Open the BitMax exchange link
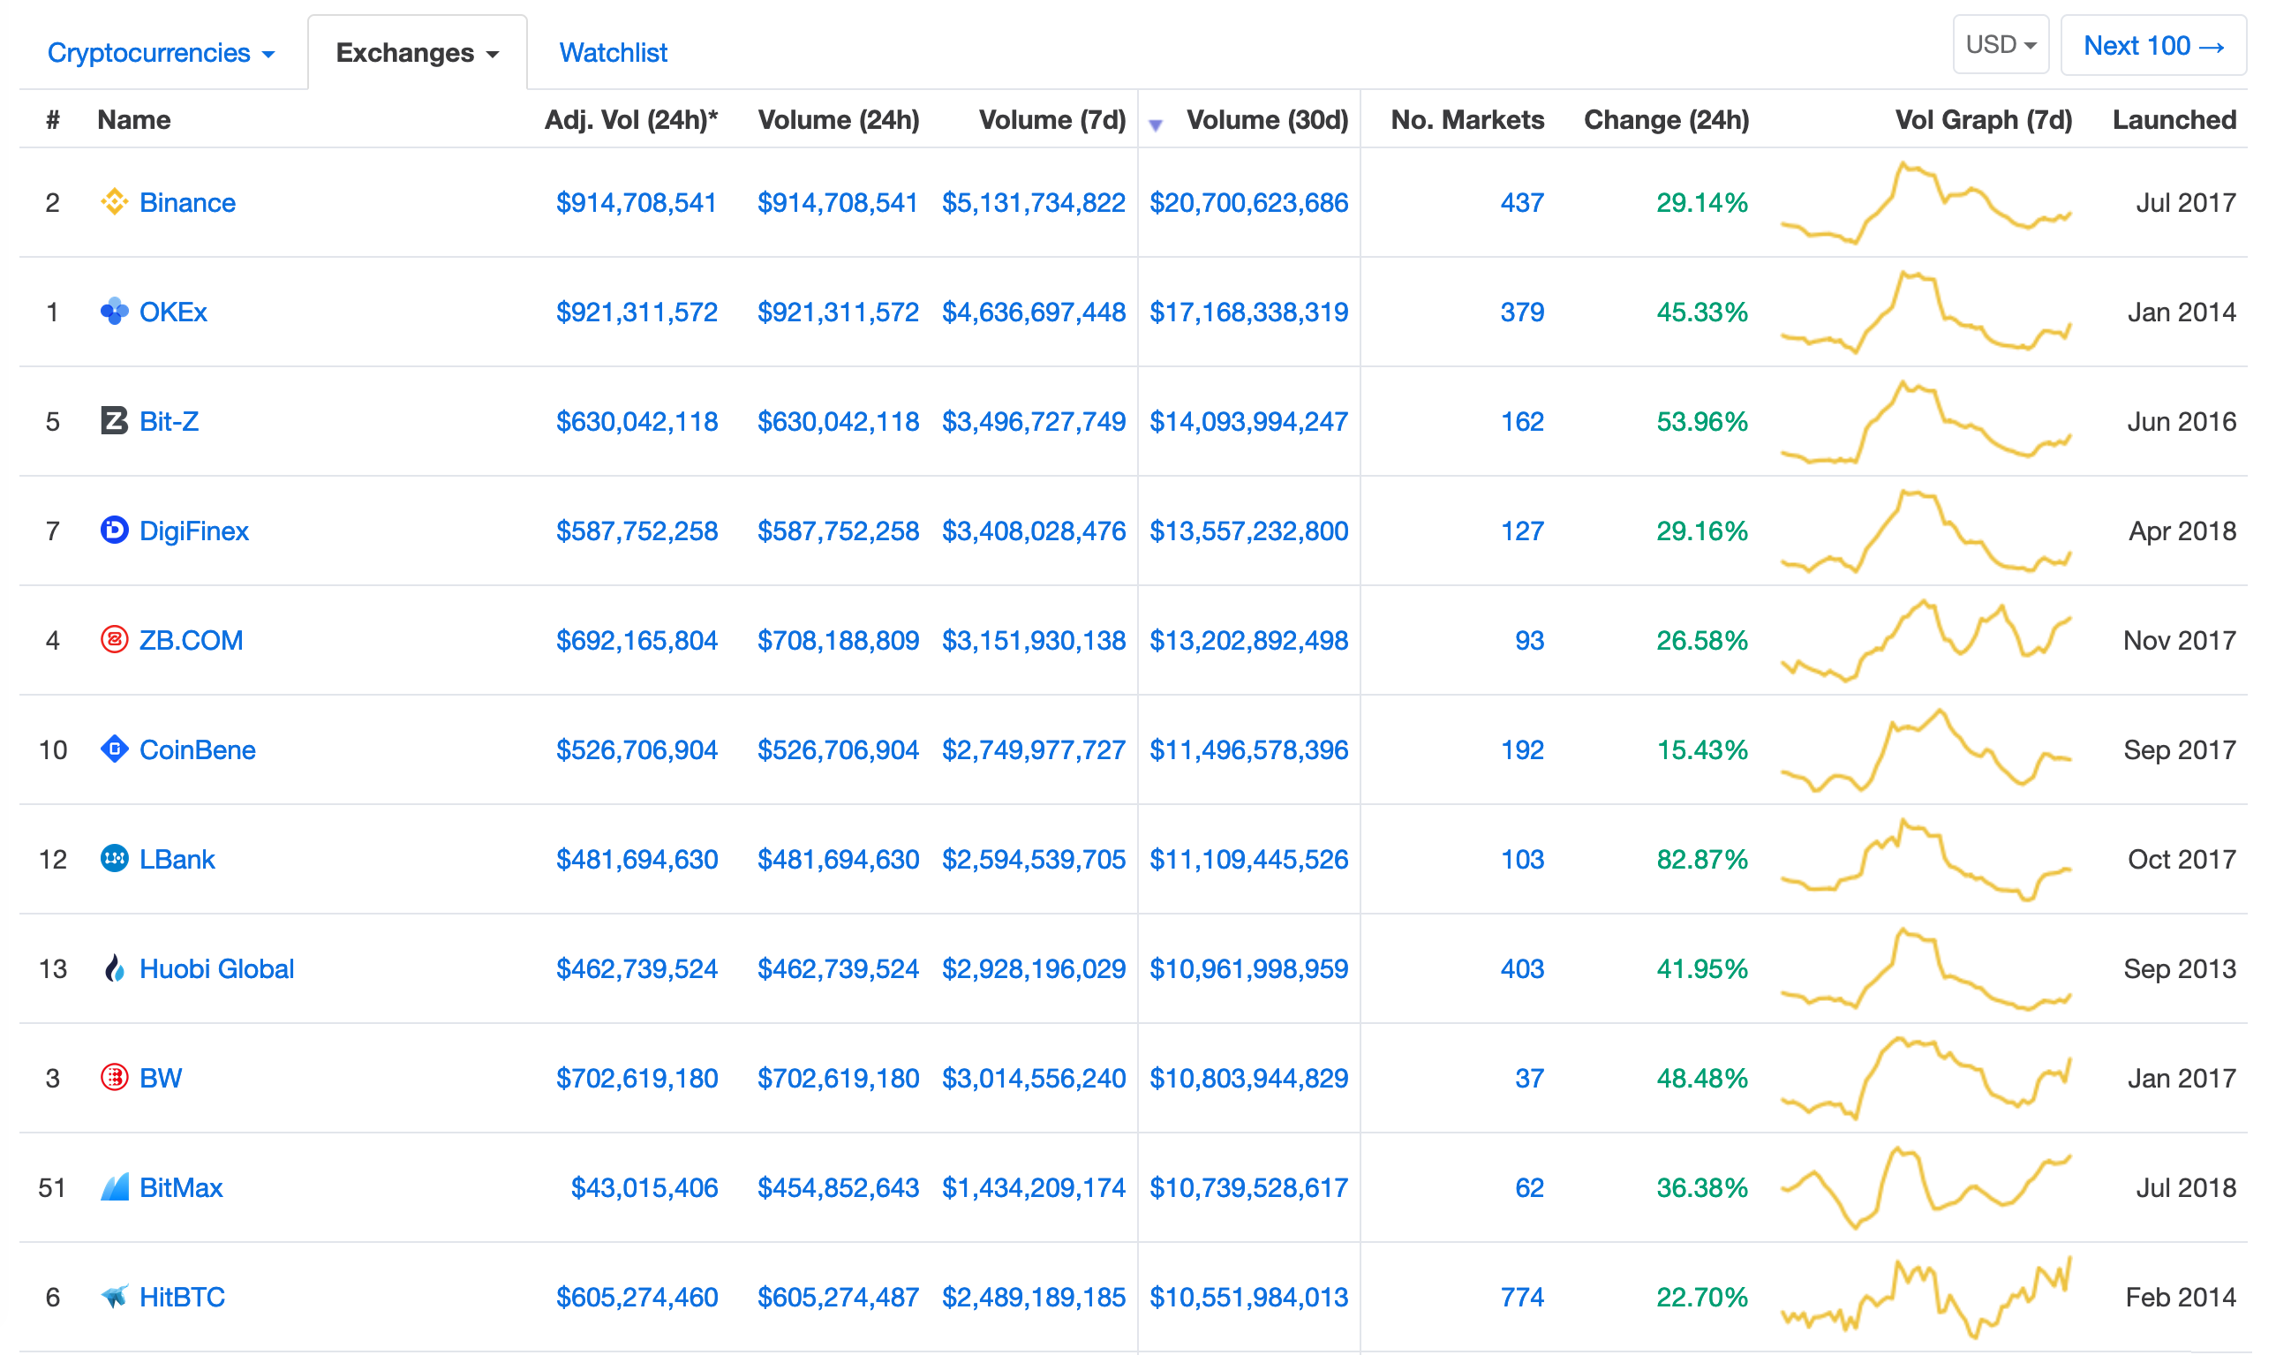Screen dimensions: 2276x1355 (x=181, y=1189)
